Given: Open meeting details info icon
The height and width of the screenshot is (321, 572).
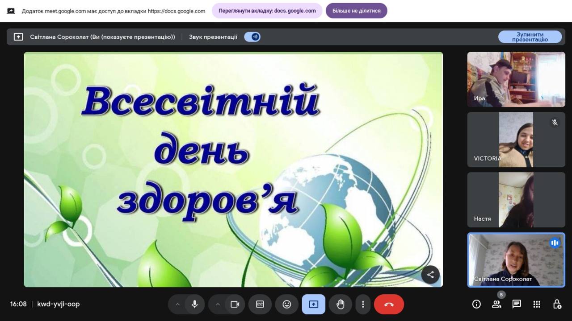Looking at the screenshot, I should (476, 304).
